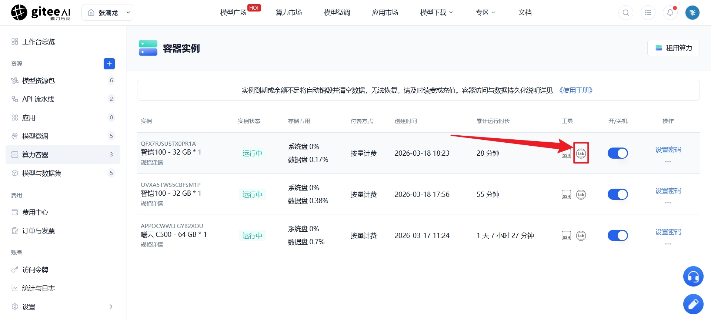711x321 pixels.
Task: Go to 算力市场 in top navigation
Action: click(x=289, y=13)
